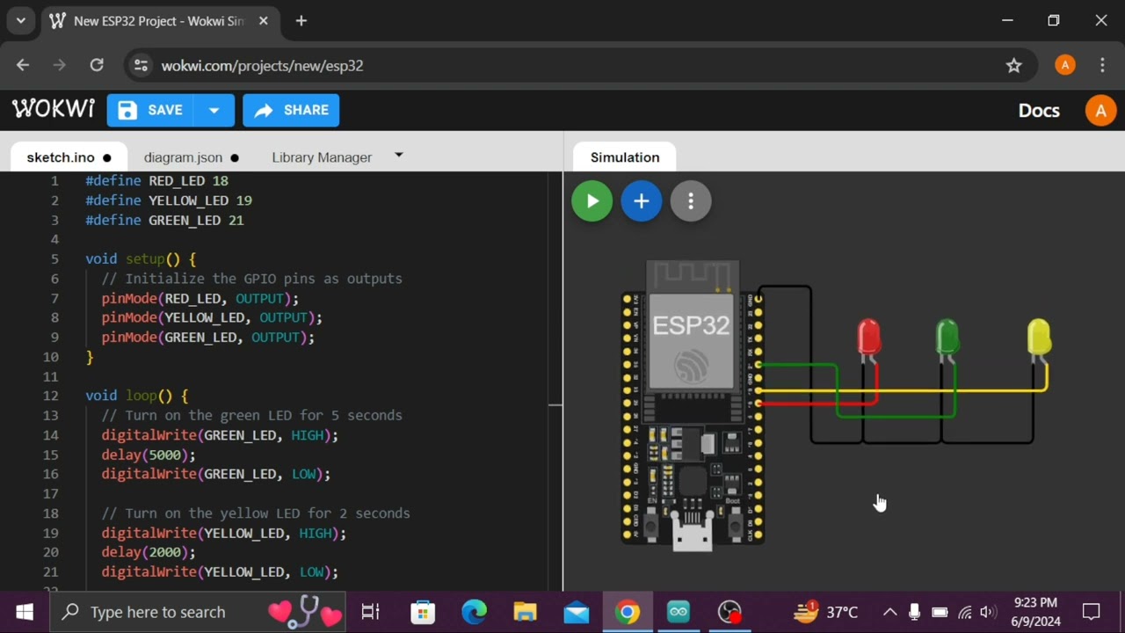Open the Wokwi user profile avatar
Screen dimensions: 1125x633
(1100, 111)
